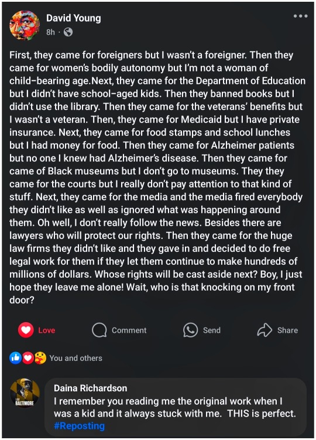This screenshot has width=316, height=440.
Task: Open the three-dot post options menu
Action: (301, 16)
